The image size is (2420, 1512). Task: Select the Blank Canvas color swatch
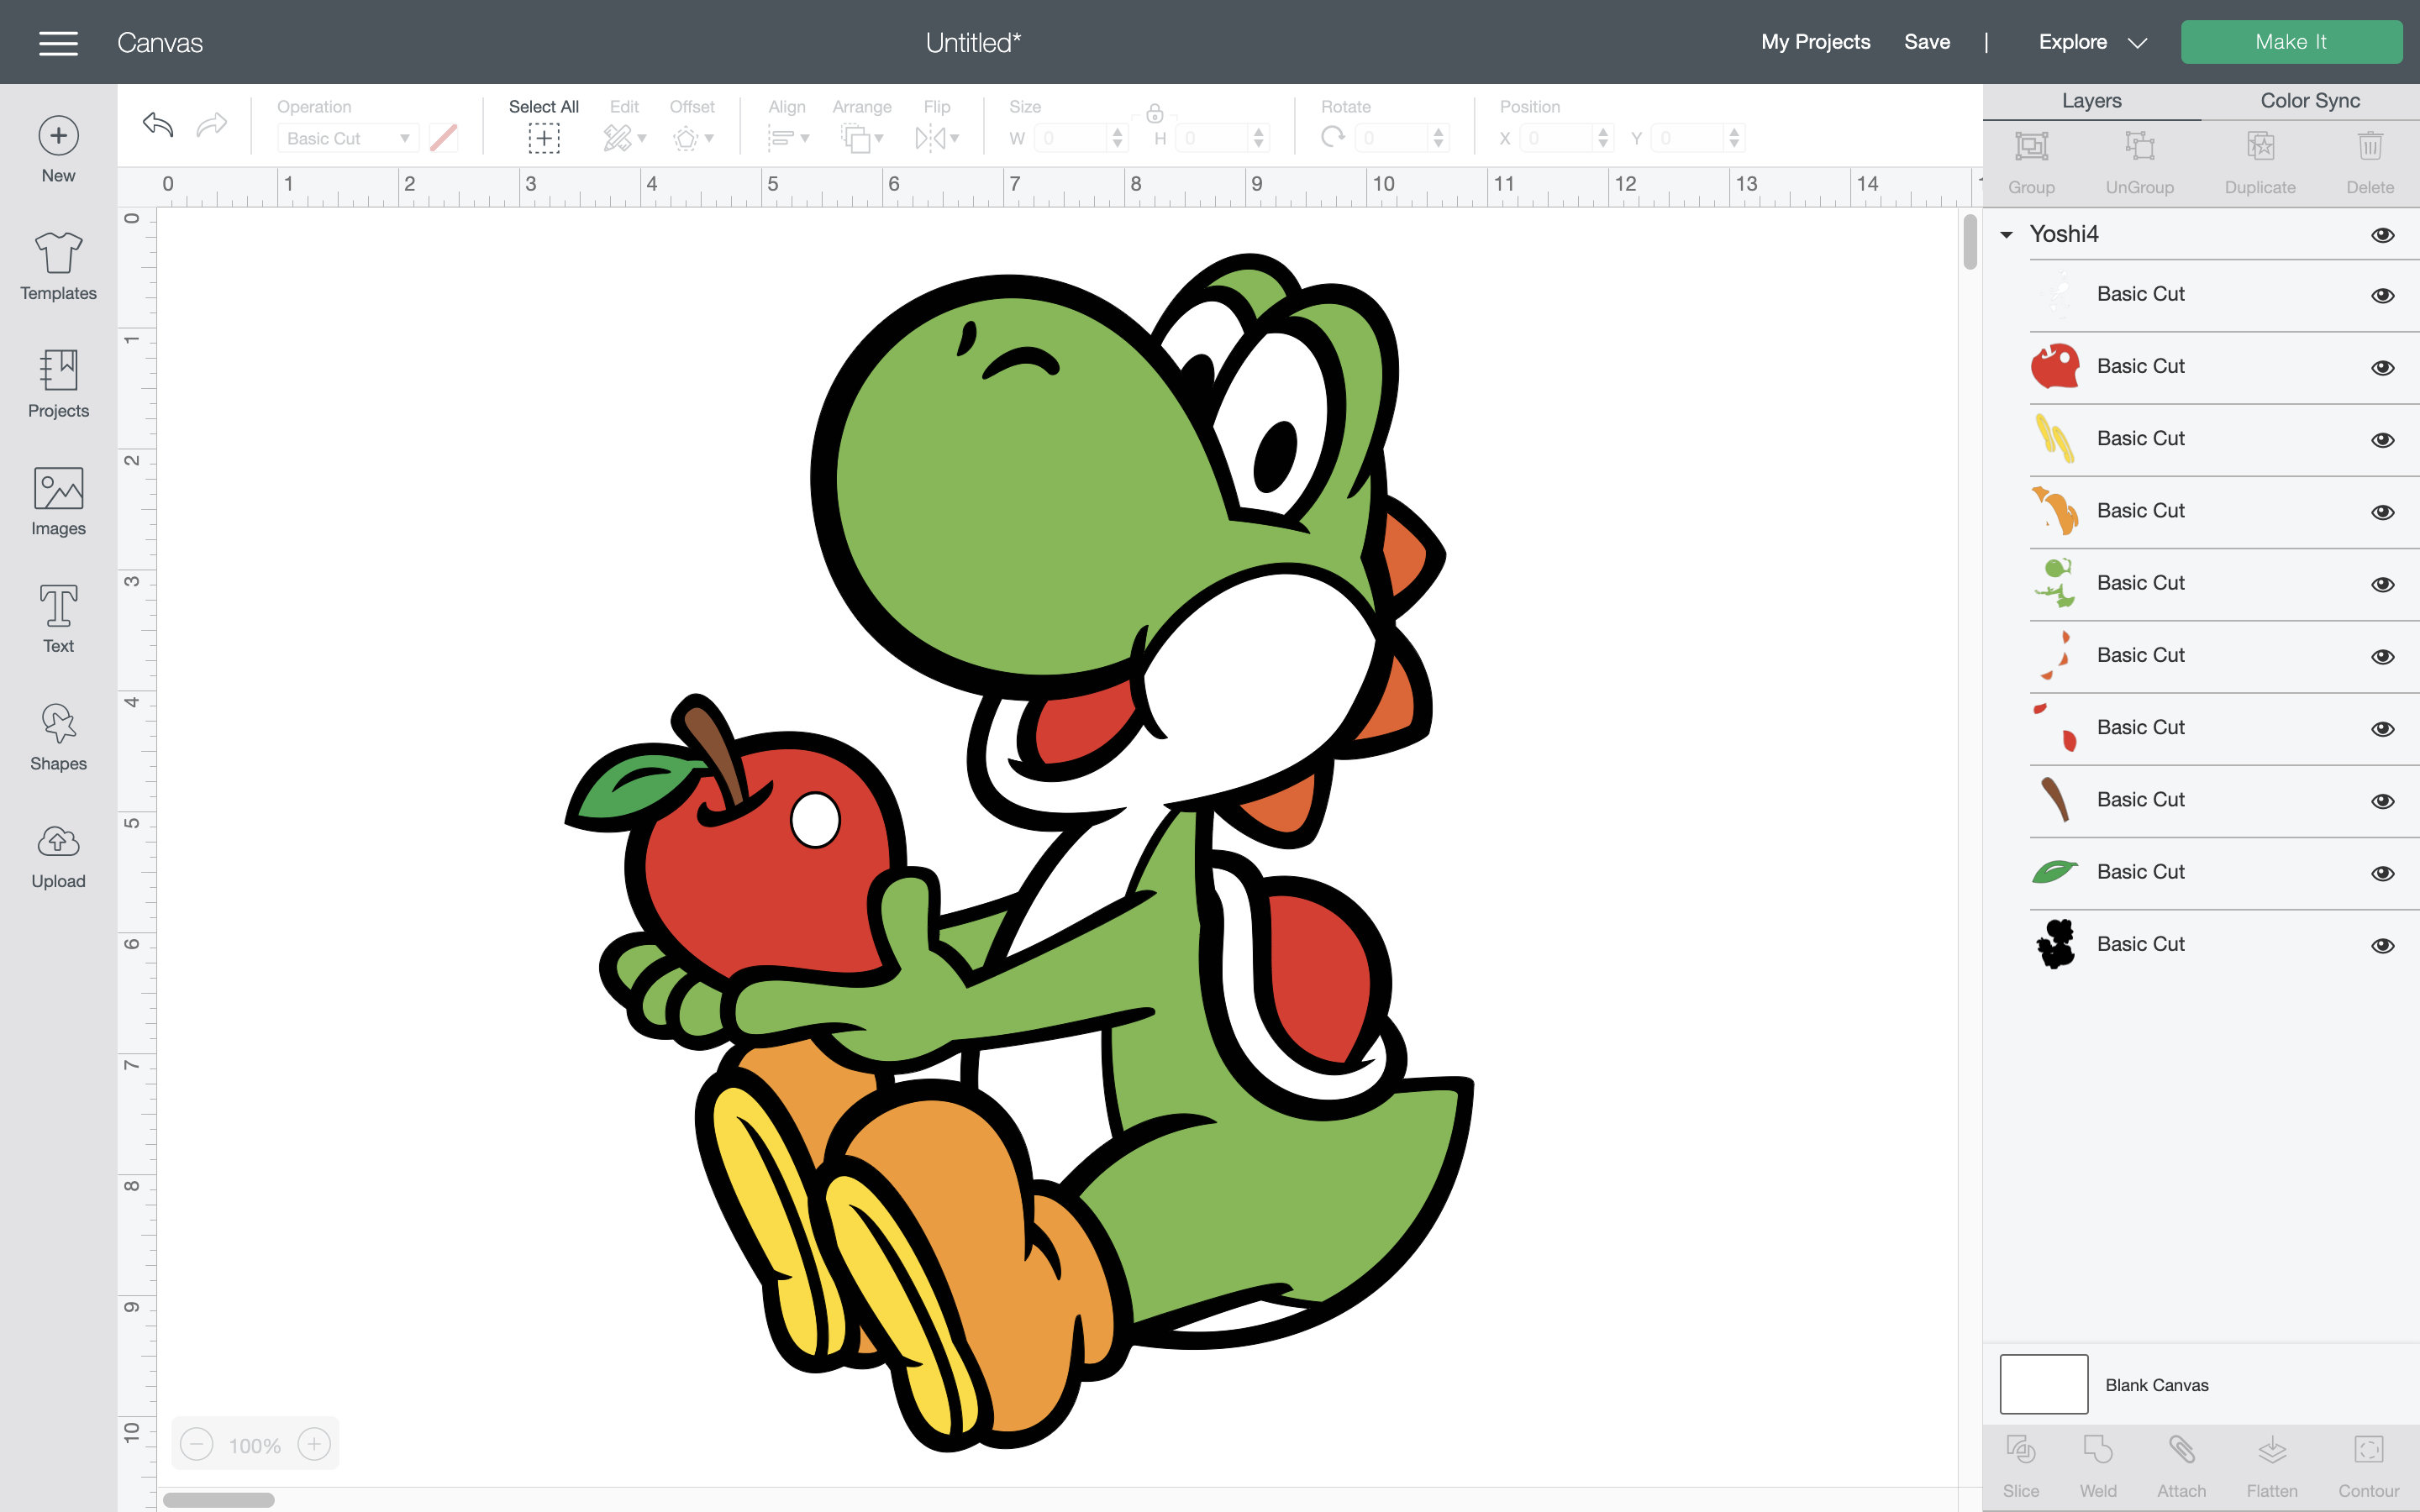(x=2043, y=1384)
